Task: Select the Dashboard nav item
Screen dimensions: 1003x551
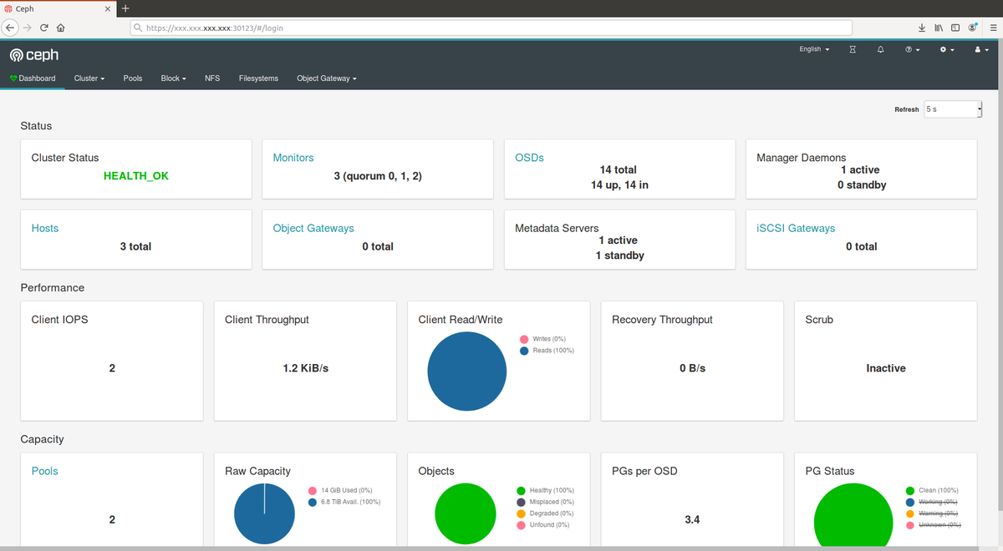Action: point(33,78)
